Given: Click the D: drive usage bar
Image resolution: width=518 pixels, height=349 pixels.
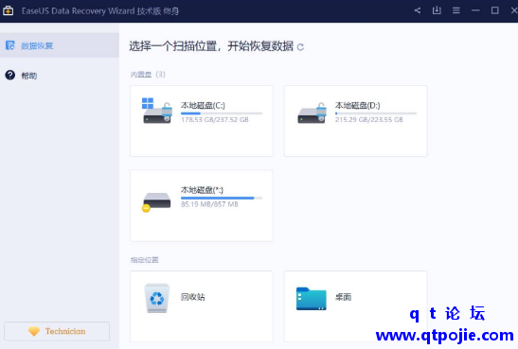Looking at the screenshot, I should (376, 113).
